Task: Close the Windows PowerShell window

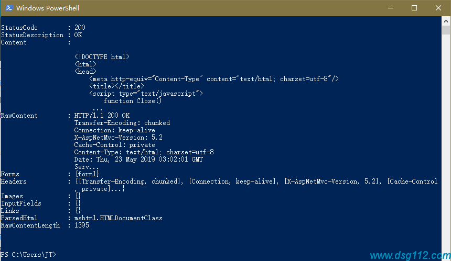Action: pos(438,8)
